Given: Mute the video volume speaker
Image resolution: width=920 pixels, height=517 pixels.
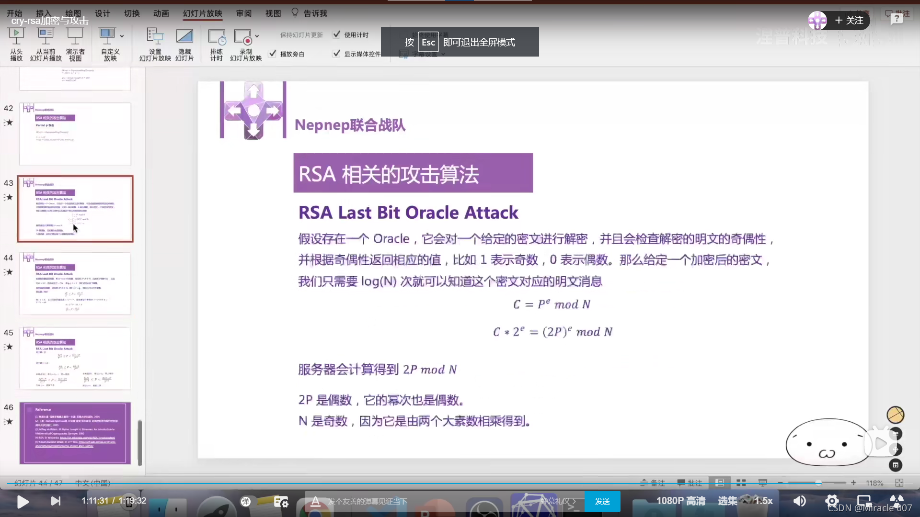Looking at the screenshot, I should 799,501.
